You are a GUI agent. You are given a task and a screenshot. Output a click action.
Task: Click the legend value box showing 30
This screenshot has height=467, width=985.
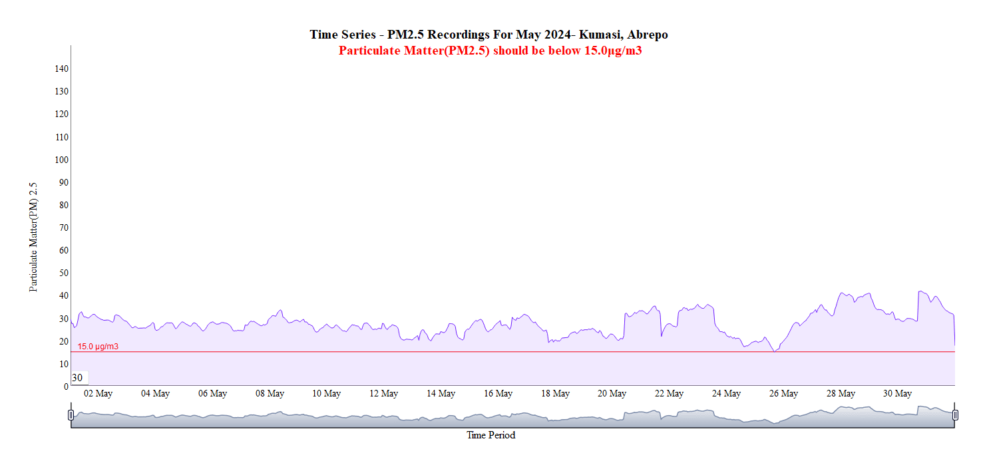(x=78, y=378)
